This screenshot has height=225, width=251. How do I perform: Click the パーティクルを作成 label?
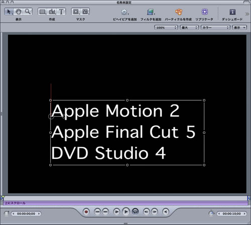[178, 20]
